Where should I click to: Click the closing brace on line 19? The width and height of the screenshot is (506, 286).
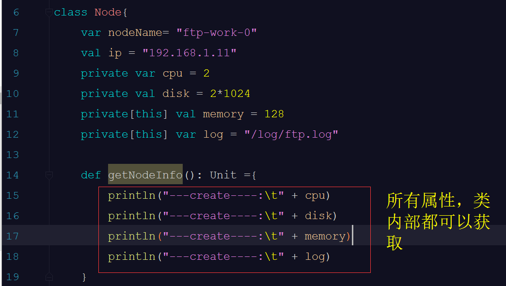point(84,277)
